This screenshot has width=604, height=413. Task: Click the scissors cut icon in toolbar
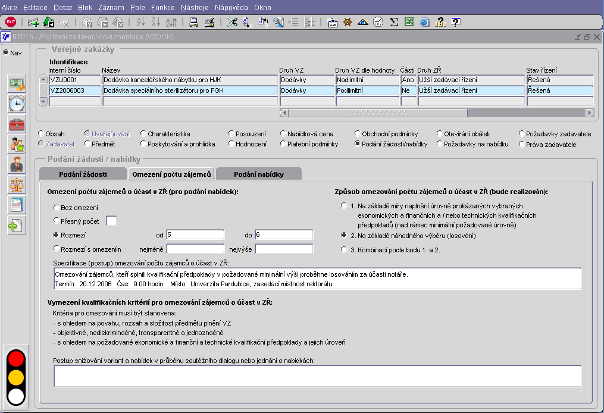[x=231, y=22]
